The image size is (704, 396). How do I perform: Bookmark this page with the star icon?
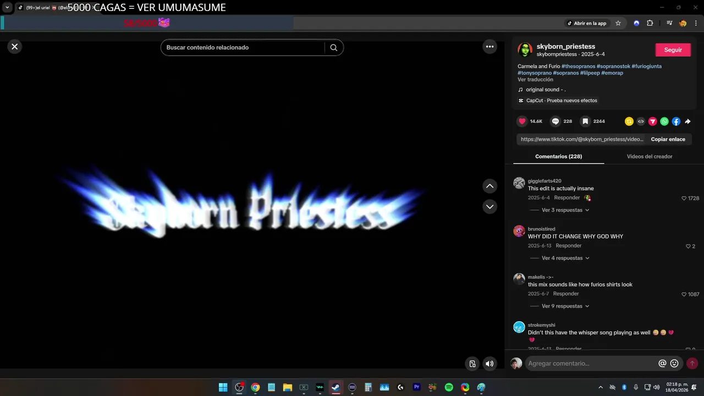coord(618,23)
